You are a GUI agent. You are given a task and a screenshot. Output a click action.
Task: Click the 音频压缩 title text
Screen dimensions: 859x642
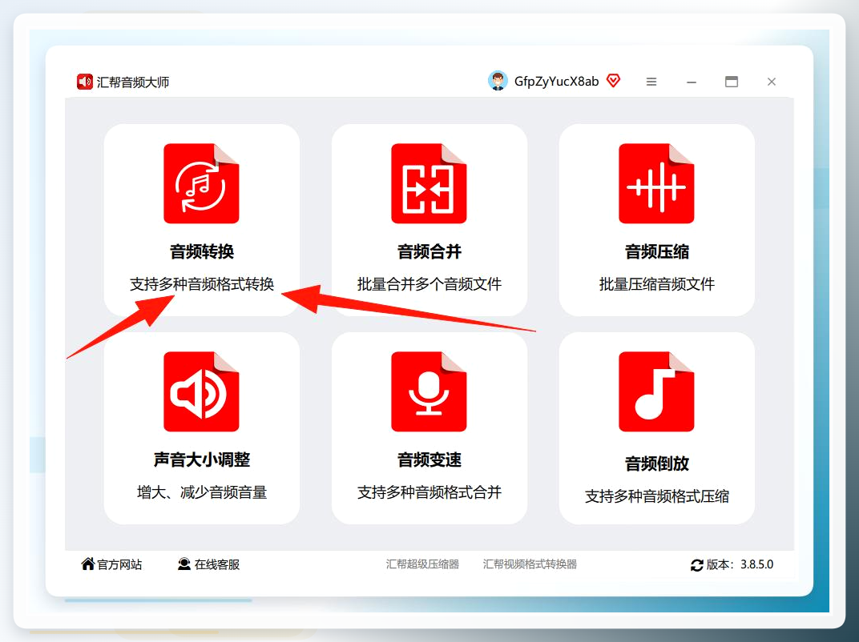657,252
